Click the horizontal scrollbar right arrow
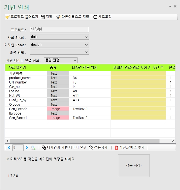Screen dimensions: 180x190 [173, 141]
